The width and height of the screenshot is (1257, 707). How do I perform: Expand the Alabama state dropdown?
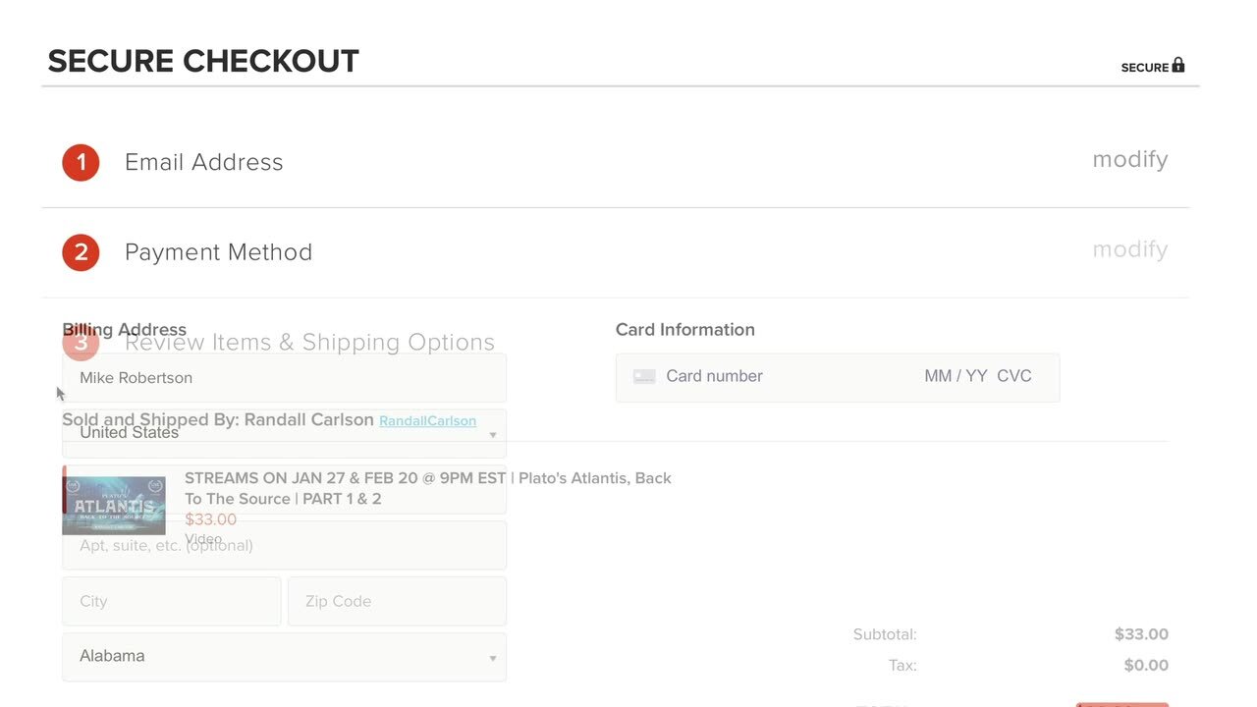(284, 656)
